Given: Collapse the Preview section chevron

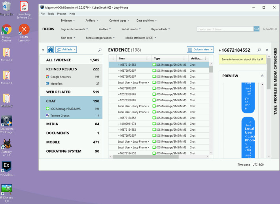Looking at the screenshot, I should 262,76.
